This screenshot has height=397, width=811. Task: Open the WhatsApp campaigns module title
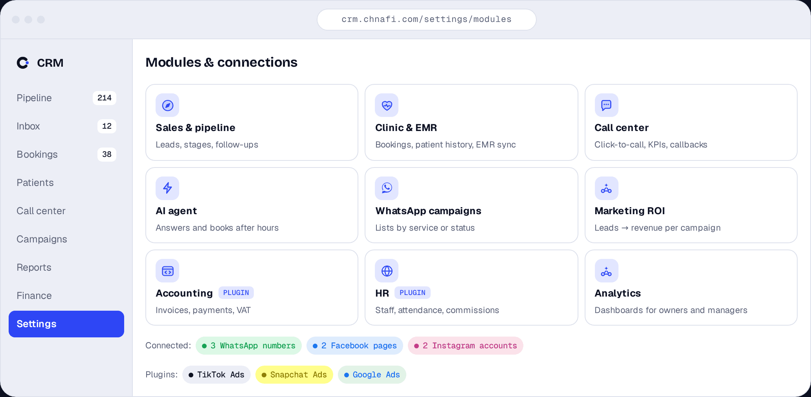[428, 211]
